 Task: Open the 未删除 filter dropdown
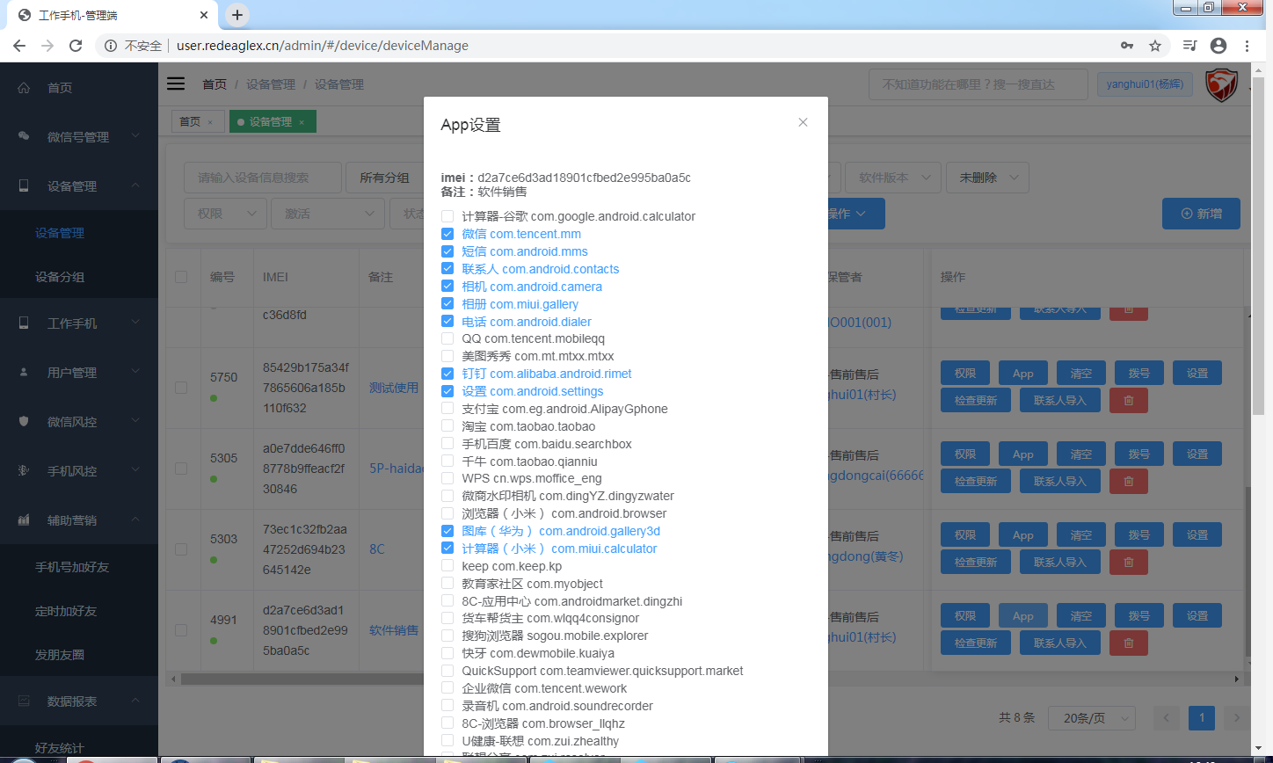(x=987, y=178)
